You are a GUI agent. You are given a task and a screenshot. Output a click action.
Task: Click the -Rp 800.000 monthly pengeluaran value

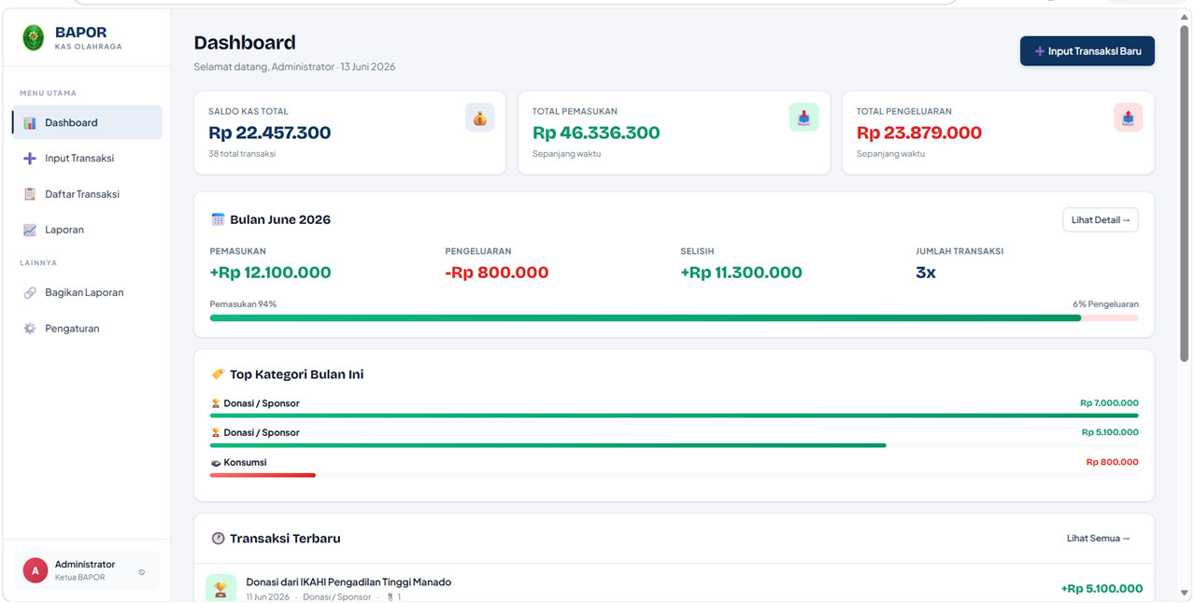(497, 273)
